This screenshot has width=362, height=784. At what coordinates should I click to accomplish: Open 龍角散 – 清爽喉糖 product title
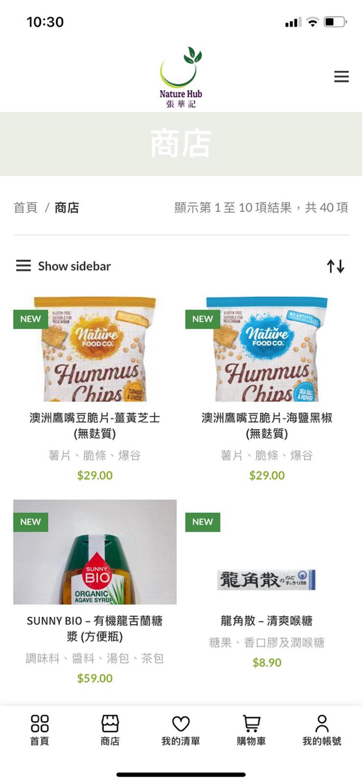point(267,621)
